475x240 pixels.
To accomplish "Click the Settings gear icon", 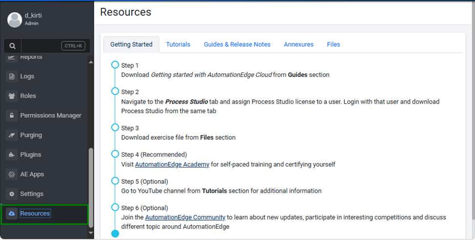I will coord(12,194).
